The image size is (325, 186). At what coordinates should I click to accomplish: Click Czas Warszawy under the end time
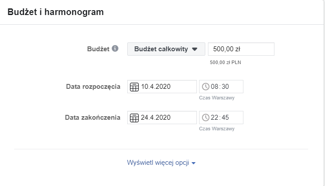[217, 129]
